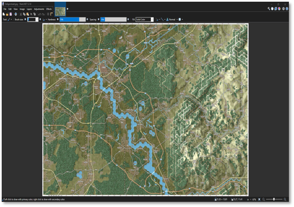
Task: Open the Adjustments menu
Action: pyautogui.click(x=39, y=9)
